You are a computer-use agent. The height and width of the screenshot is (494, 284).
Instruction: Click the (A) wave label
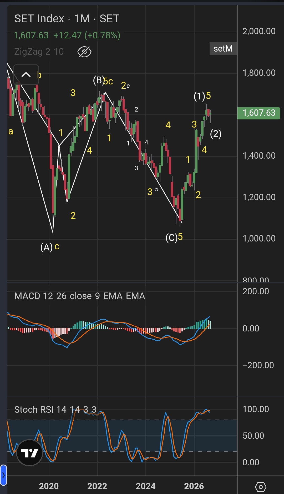click(x=47, y=247)
